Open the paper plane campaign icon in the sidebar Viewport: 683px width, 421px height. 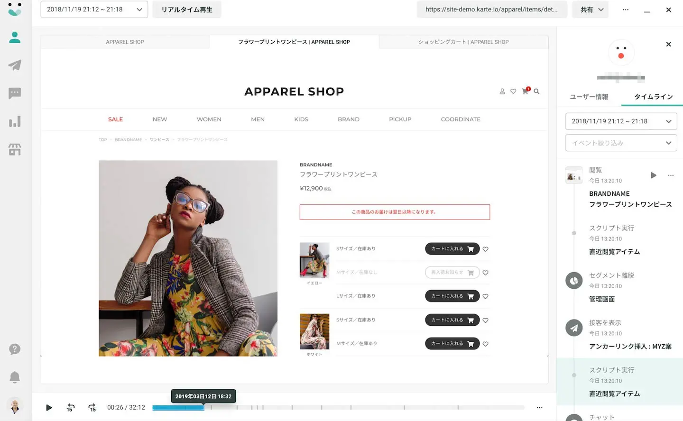15,65
